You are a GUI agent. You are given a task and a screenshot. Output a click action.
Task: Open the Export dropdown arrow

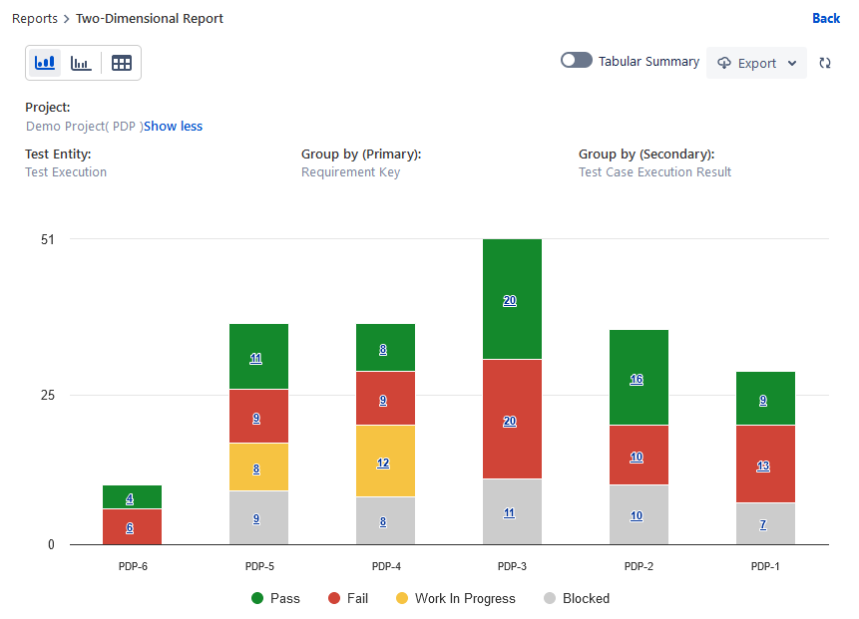[x=792, y=63]
